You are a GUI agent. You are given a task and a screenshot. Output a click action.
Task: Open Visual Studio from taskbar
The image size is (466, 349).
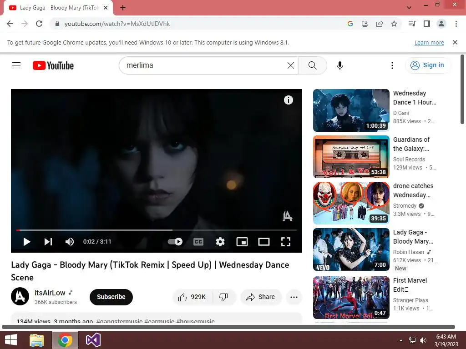[x=93, y=340]
